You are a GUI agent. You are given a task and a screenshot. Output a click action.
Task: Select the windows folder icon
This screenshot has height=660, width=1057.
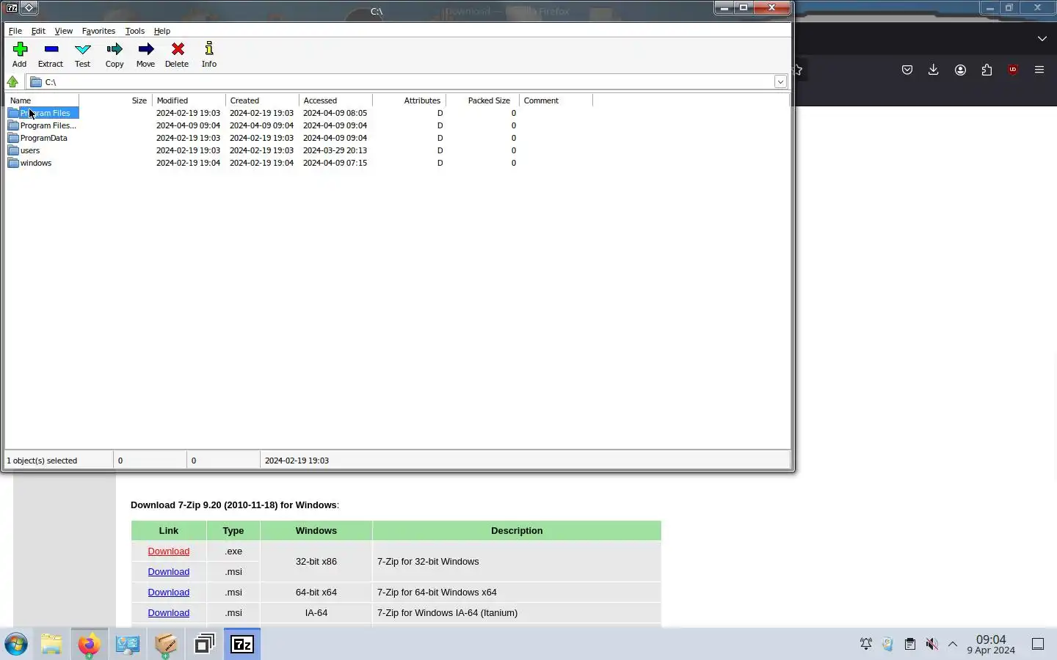pyautogui.click(x=13, y=163)
